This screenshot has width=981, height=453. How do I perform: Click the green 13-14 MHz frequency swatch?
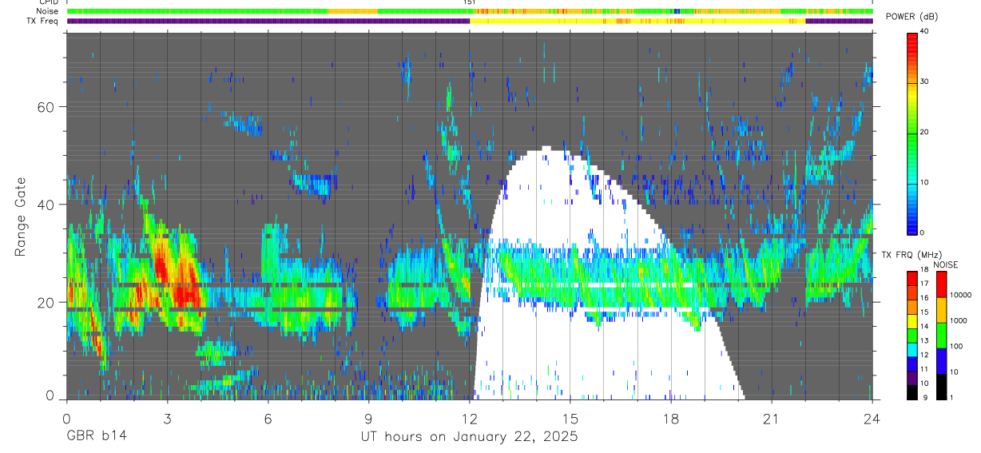pos(912,336)
